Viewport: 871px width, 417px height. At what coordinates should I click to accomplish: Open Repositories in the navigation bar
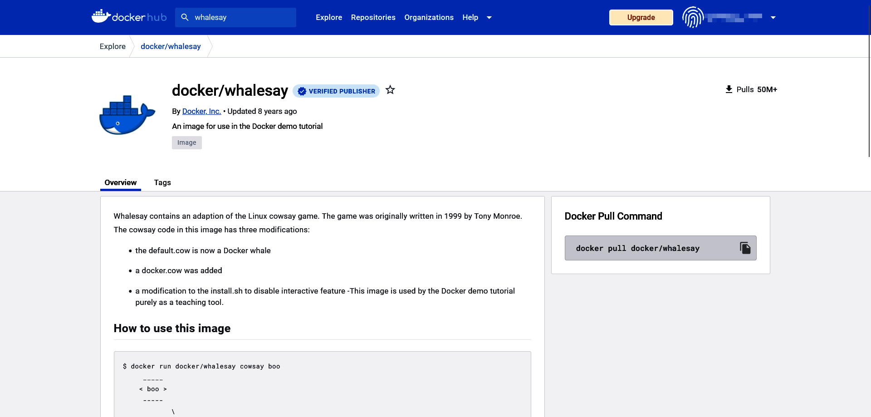click(373, 17)
